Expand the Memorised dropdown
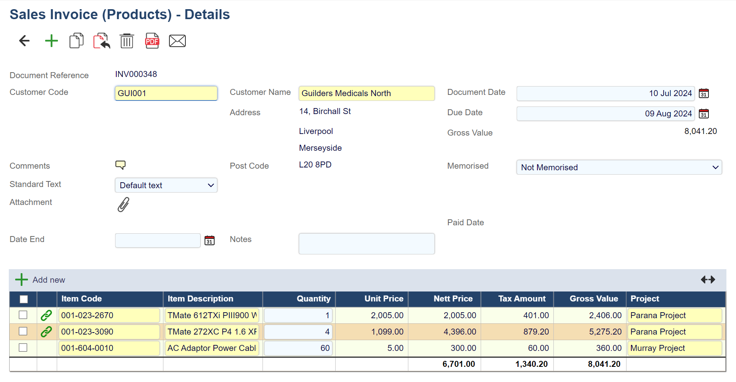The image size is (736, 382). coord(619,167)
